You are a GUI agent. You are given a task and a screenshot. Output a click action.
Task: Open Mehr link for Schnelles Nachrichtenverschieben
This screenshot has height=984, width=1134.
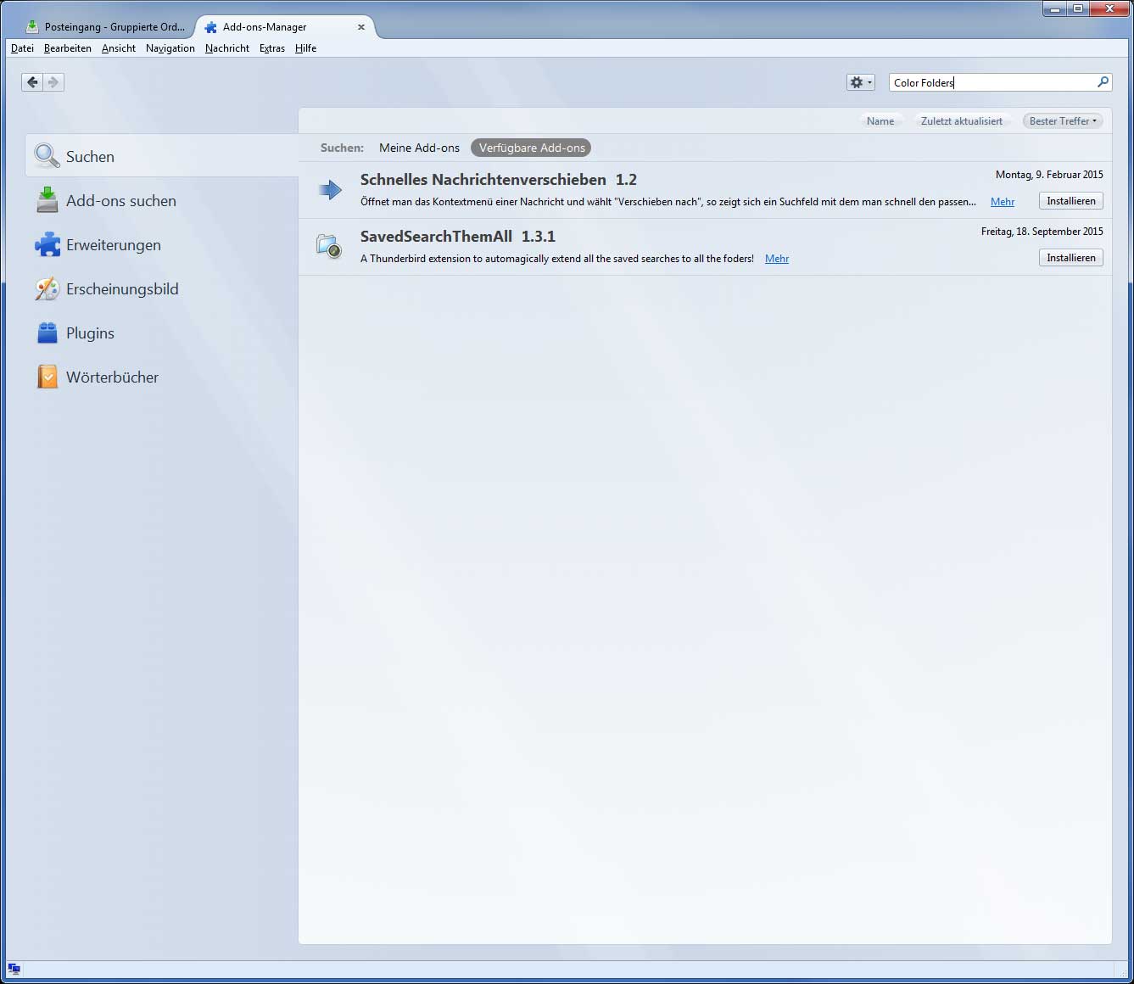[x=1003, y=202]
